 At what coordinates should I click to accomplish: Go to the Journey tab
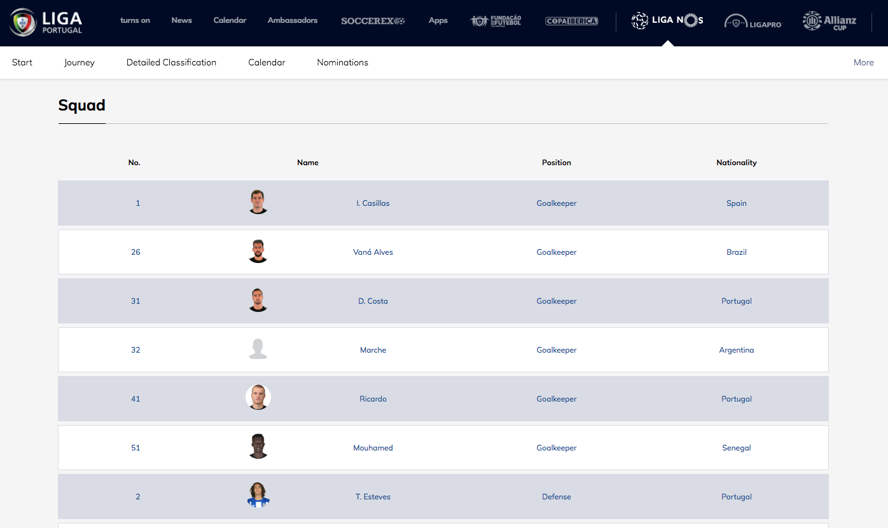(80, 62)
